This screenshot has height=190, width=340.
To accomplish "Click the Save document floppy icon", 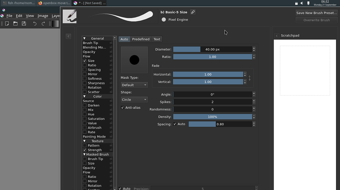I will point(24,23).
